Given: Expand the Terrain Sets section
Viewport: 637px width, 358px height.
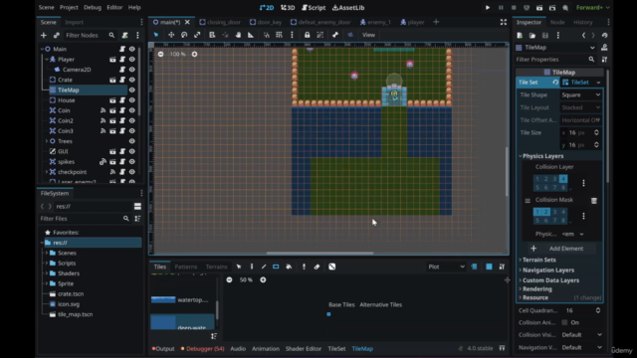Looking at the screenshot, I should 538,260.
